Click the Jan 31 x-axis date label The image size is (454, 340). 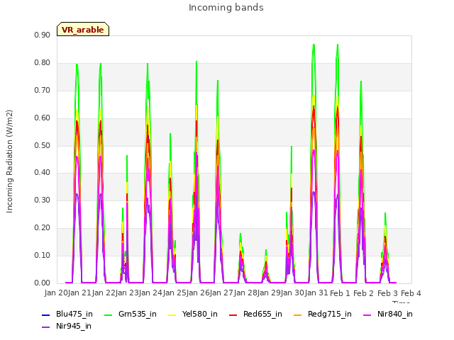coord(316,293)
